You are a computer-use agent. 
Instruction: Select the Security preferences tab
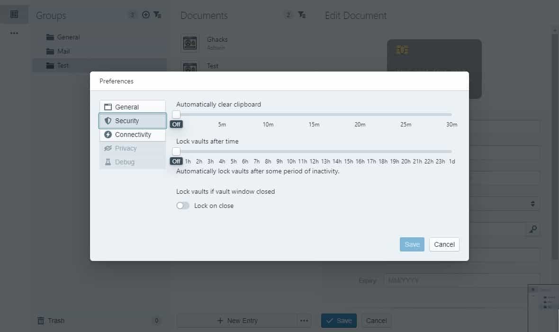(132, 120)
